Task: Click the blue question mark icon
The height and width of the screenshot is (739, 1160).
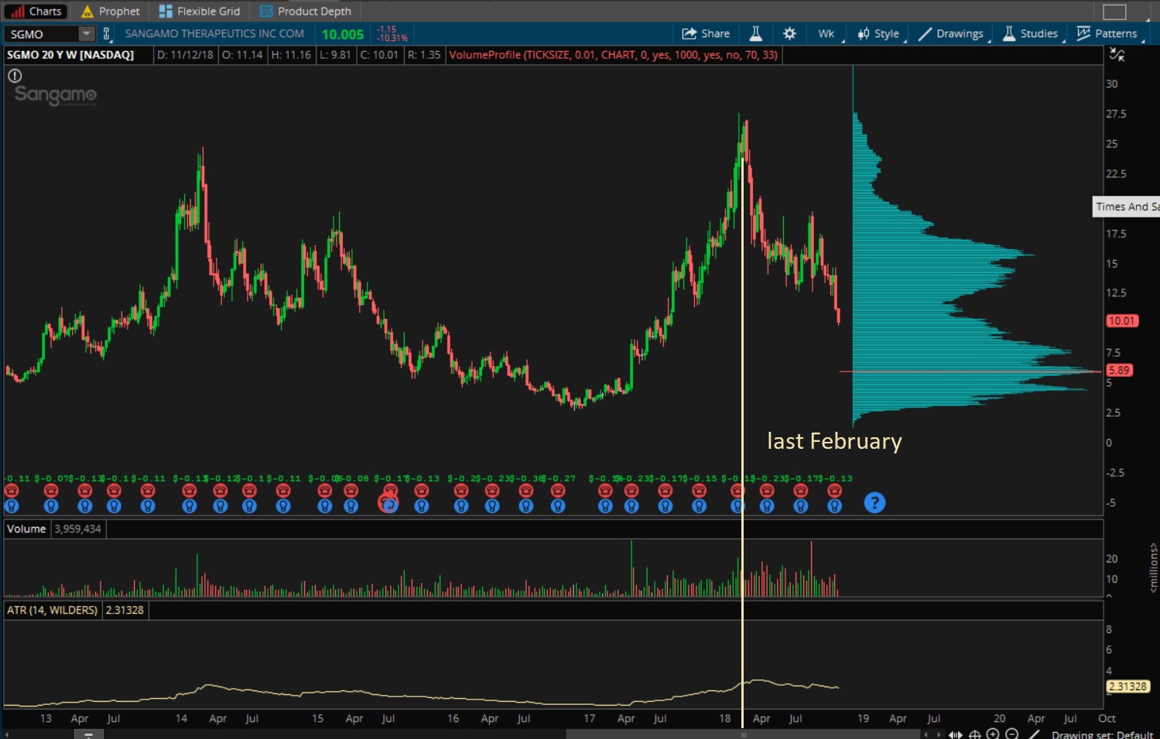Action: (874, 503)
